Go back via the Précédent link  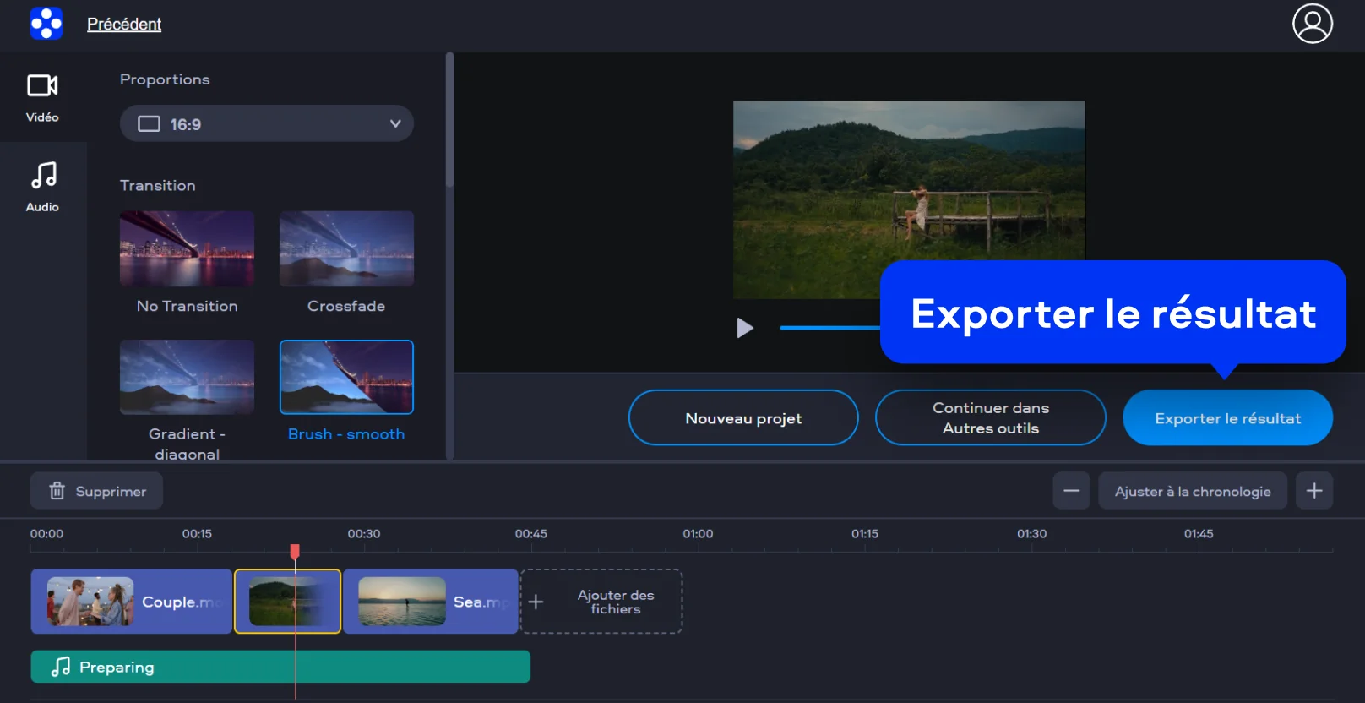tap(124, 25)
